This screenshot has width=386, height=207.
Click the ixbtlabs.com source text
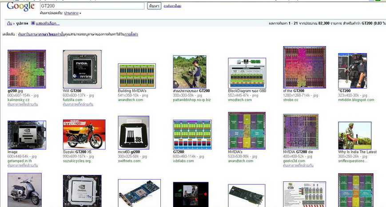point(183,161)
